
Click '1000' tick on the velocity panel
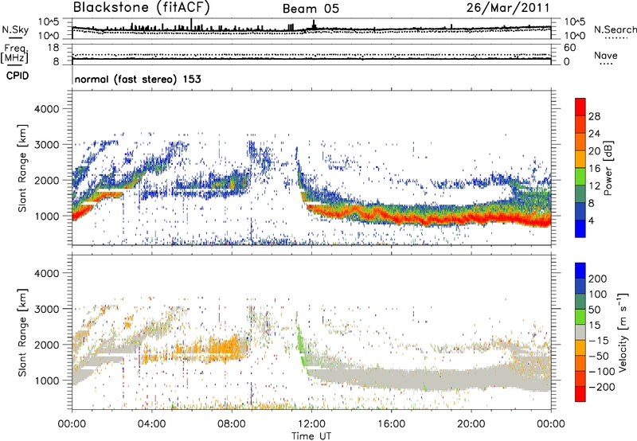(x=47, y=381)
